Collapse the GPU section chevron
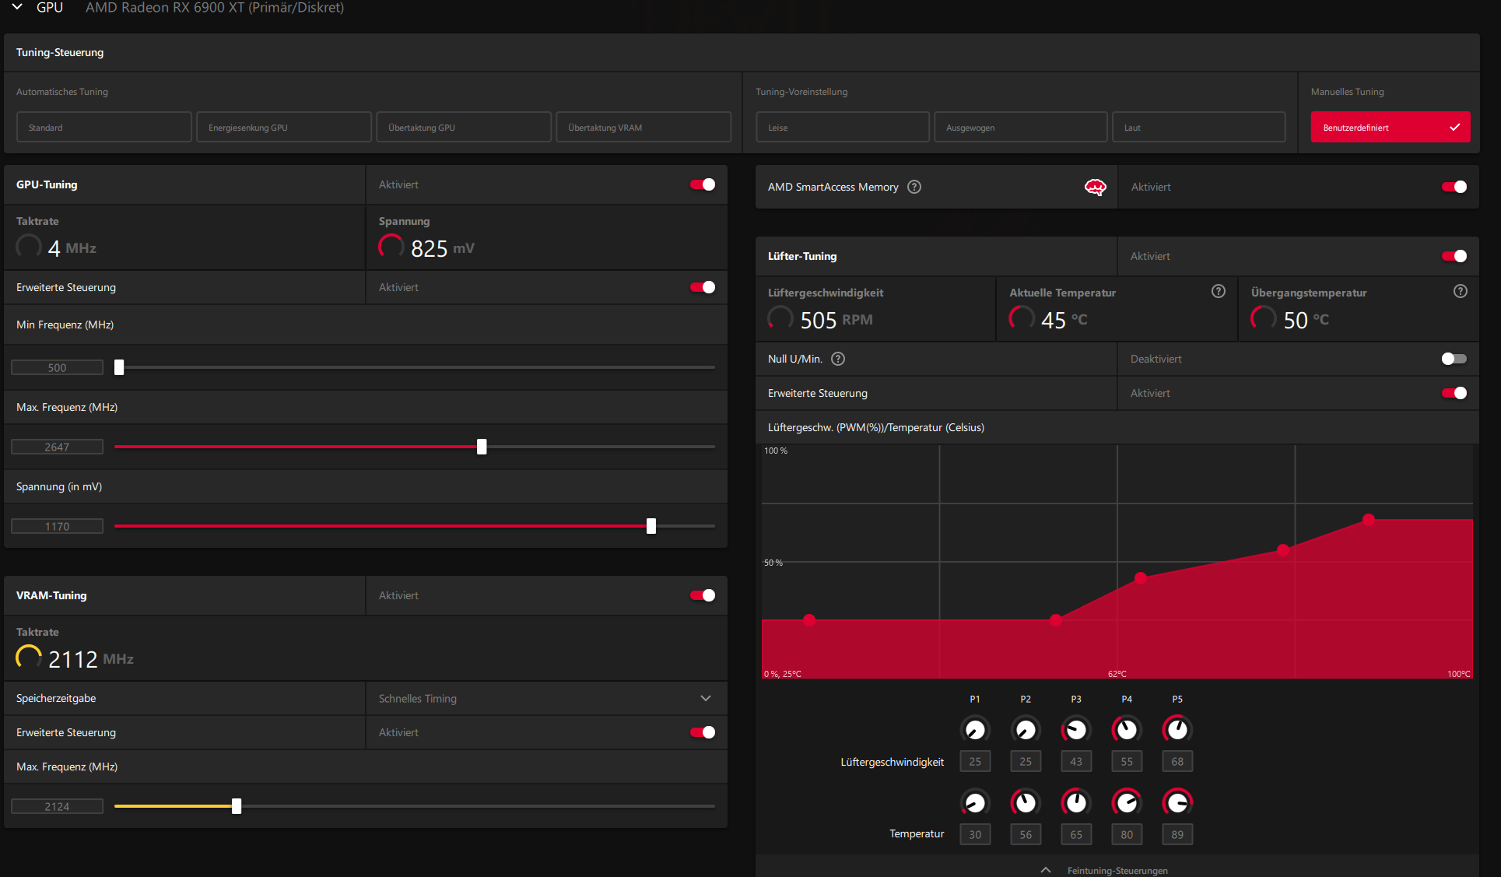The height and width of the screenshot is (877, 1501). 17,7
